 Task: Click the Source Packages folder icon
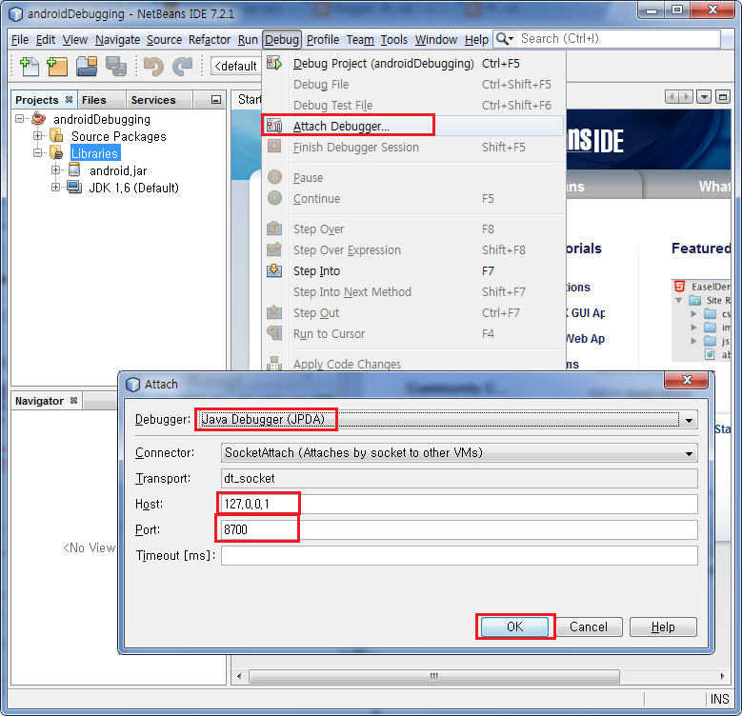[56, 136]
